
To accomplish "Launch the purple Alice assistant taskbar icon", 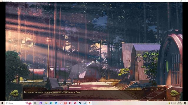I will [41, 103].
